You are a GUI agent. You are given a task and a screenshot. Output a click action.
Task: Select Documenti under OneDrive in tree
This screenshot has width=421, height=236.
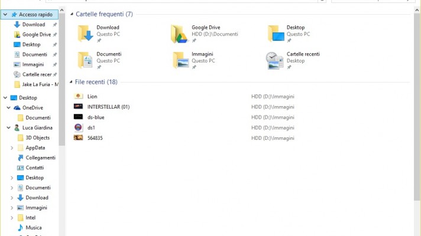(x=34, y=118)
